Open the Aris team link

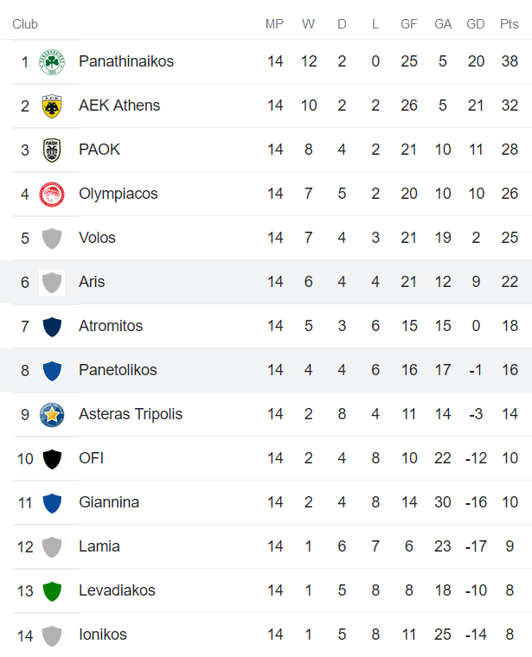(x=92, y=282)
